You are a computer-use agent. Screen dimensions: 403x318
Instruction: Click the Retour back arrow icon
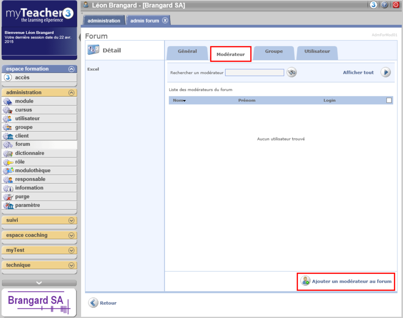coord(93,303)
